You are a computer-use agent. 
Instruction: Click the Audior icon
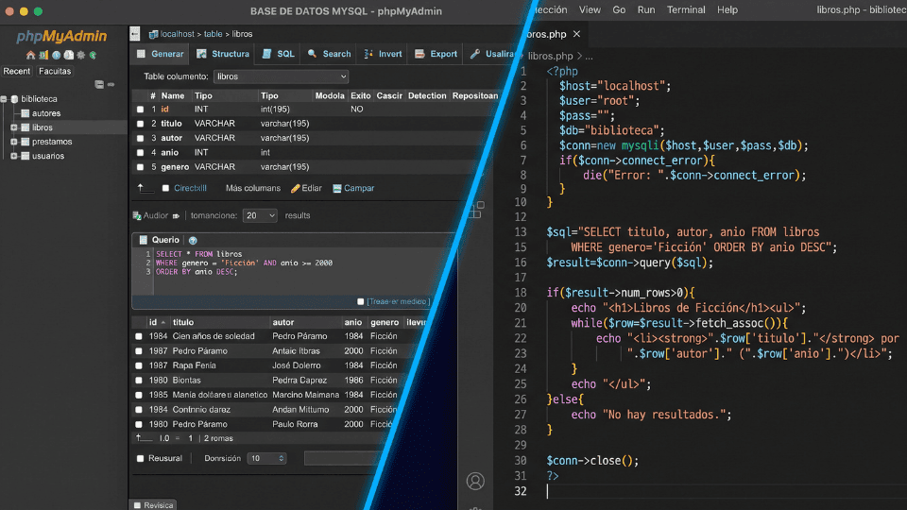click(x=137, y=215)
